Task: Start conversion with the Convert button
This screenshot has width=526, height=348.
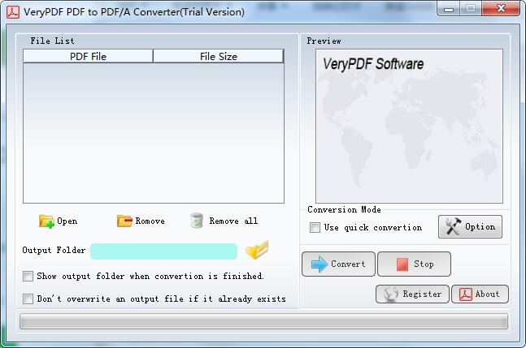Action: pos(338,264)
